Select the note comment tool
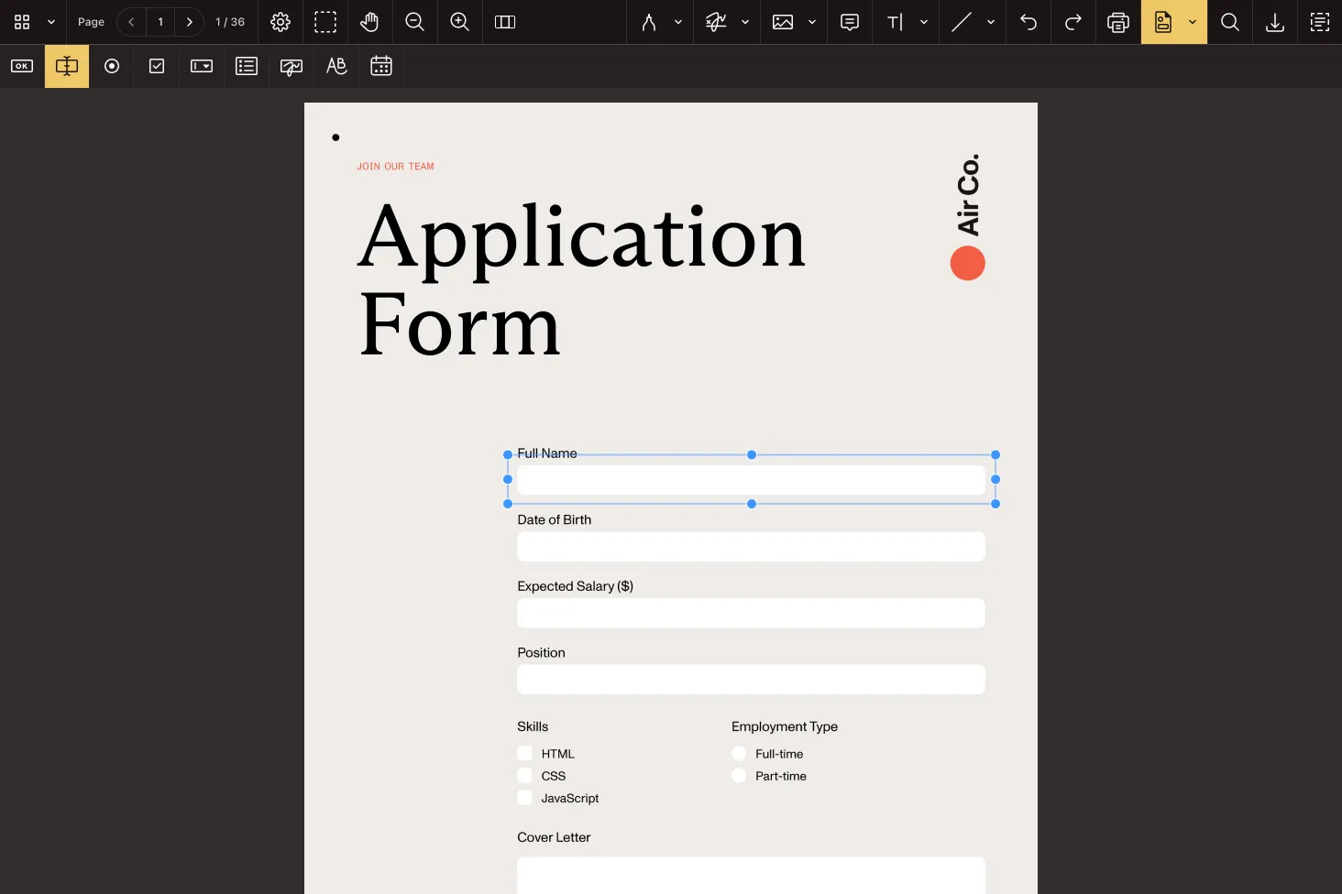This screenshot has height=894, width=1342. click(x=850, y=22)
